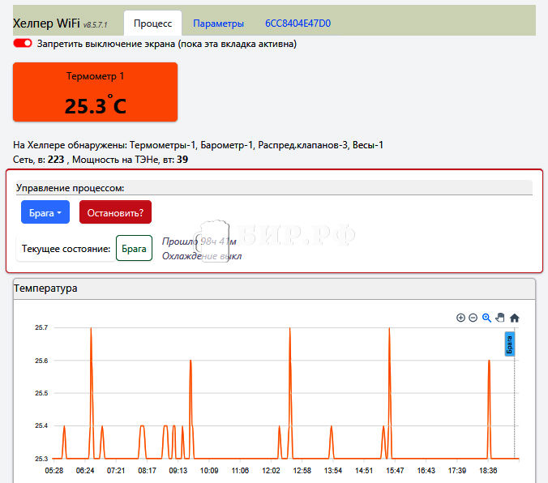Click the zoom in plus icon on chart
Screen dimensions: 548x483
(x=460, y=318)
